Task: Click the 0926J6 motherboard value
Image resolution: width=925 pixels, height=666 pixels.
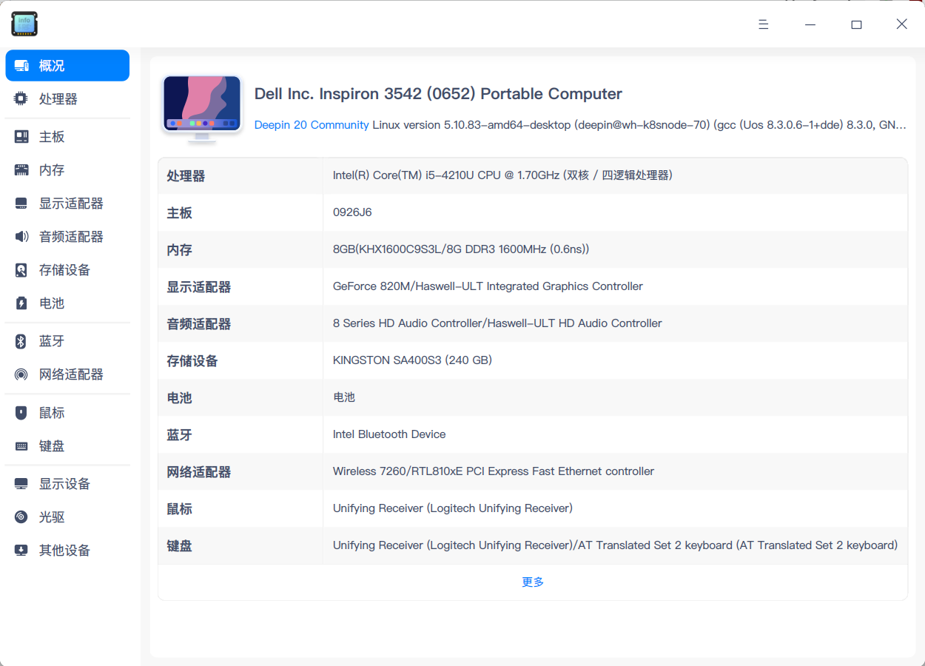Action: 352,212
